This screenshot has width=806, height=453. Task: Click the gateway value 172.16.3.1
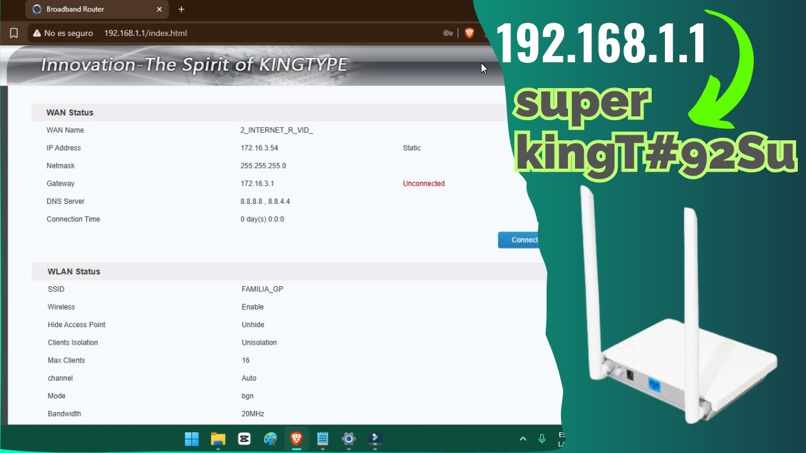(x=257, y=184)
